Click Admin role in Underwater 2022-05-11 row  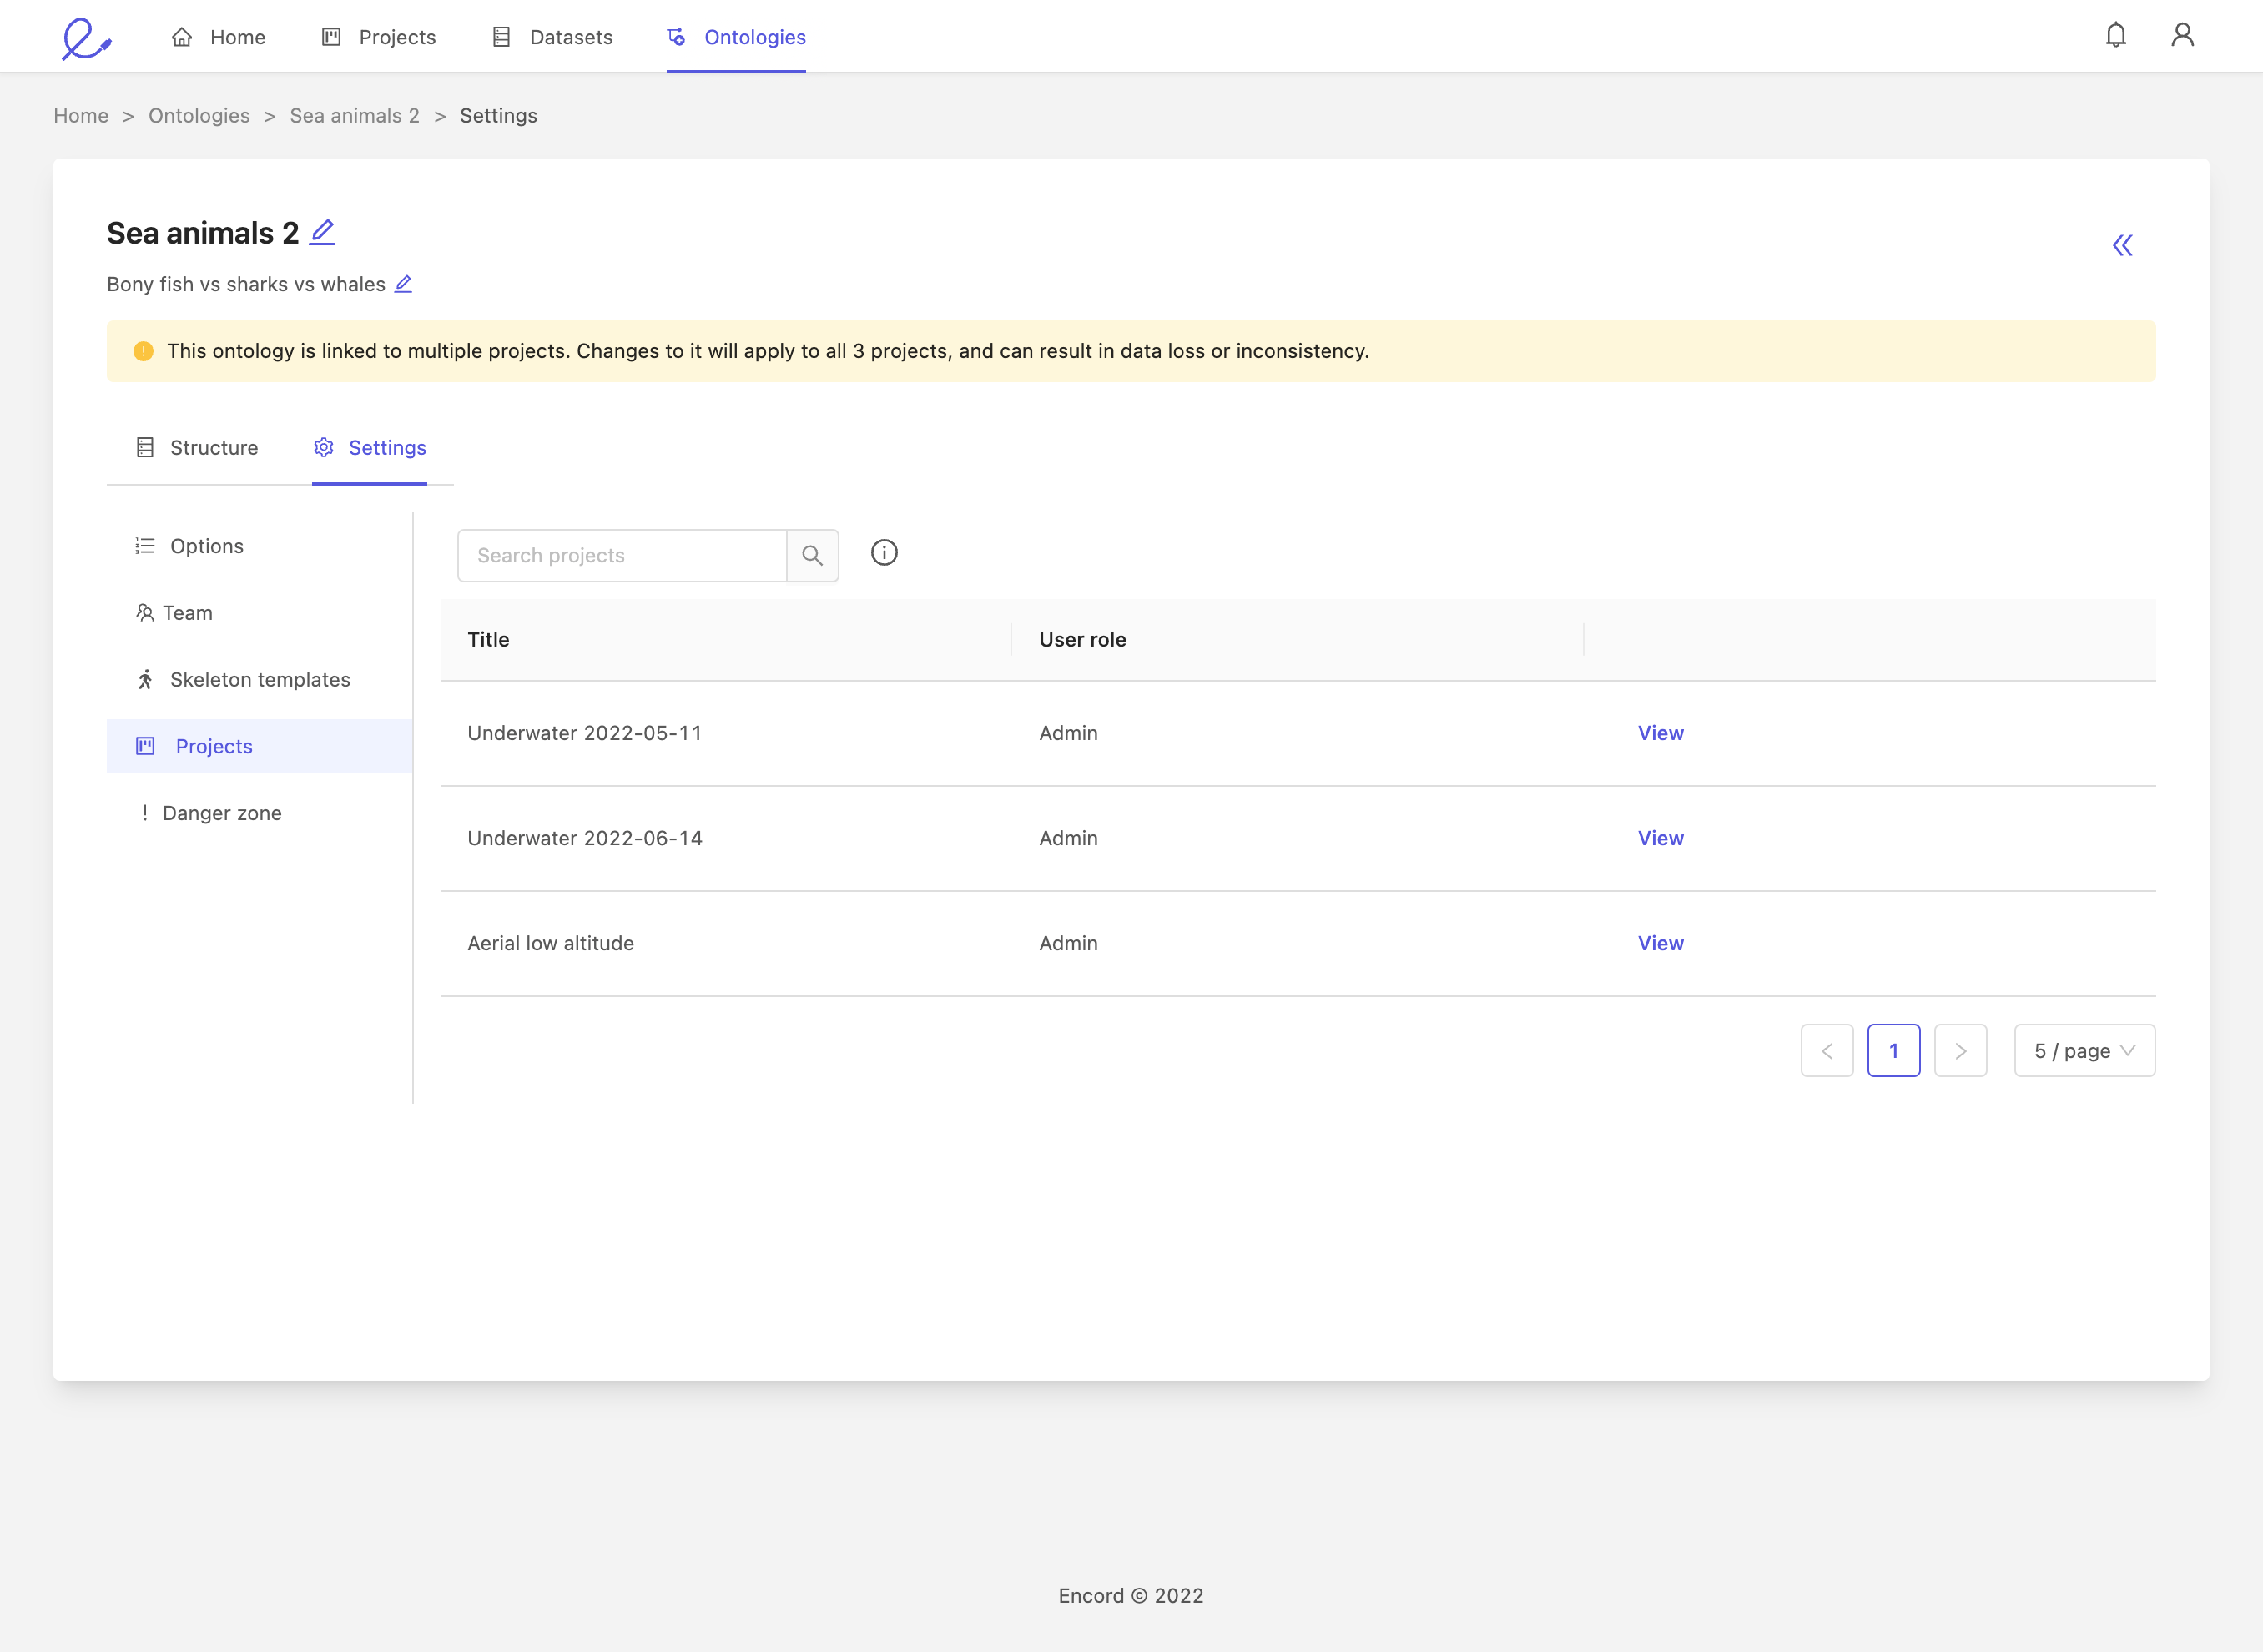tap(1068, 733)
